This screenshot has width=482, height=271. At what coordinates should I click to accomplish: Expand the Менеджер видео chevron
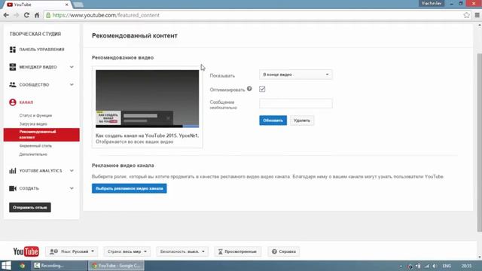pyautogui.click(x=72, y=67)
